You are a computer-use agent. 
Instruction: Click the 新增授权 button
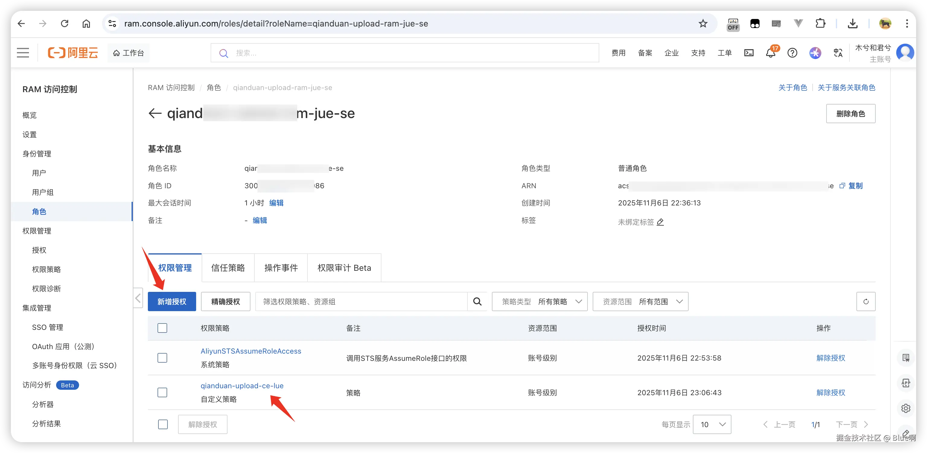pyautogui.click(x=172, y=301)
